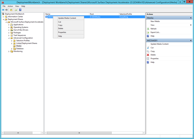Collapse the Advanced Configuration tree node
This screenshot has height=139, width=194.
click(9, 38)
